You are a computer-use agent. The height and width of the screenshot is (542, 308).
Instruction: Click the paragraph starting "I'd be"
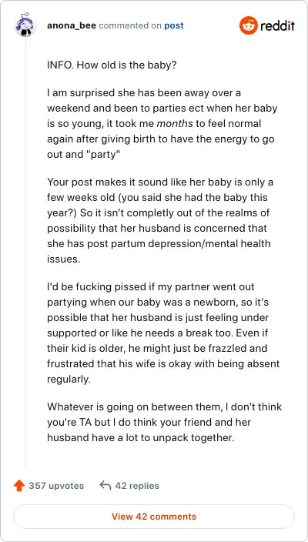point(163,333)
